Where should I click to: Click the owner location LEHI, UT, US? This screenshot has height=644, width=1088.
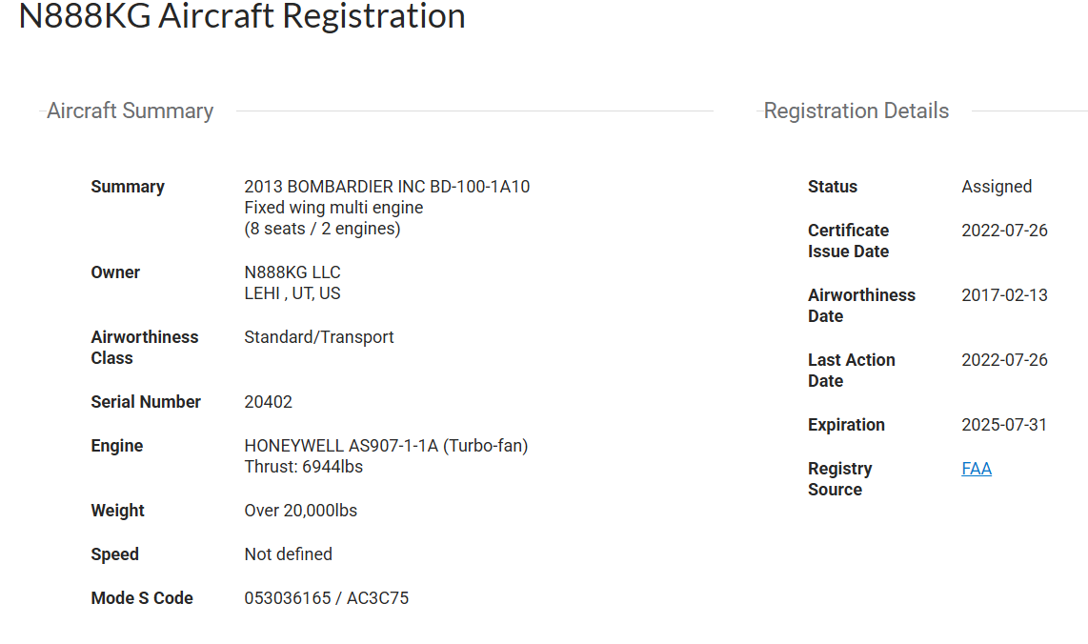tap(292, 293)
